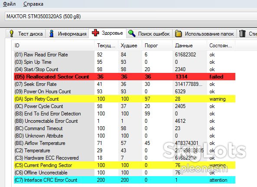Click the folder Использование папок icon
The width and height of the screenshot is (257, 187).
(x=178, y=34)
